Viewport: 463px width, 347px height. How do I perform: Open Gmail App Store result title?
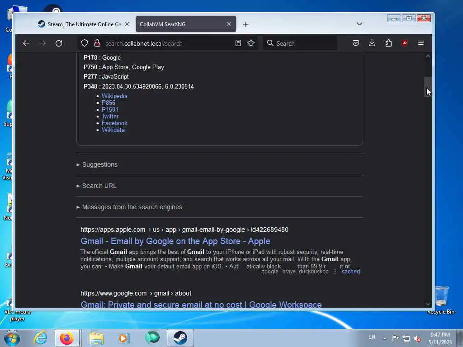coord(175,241)
